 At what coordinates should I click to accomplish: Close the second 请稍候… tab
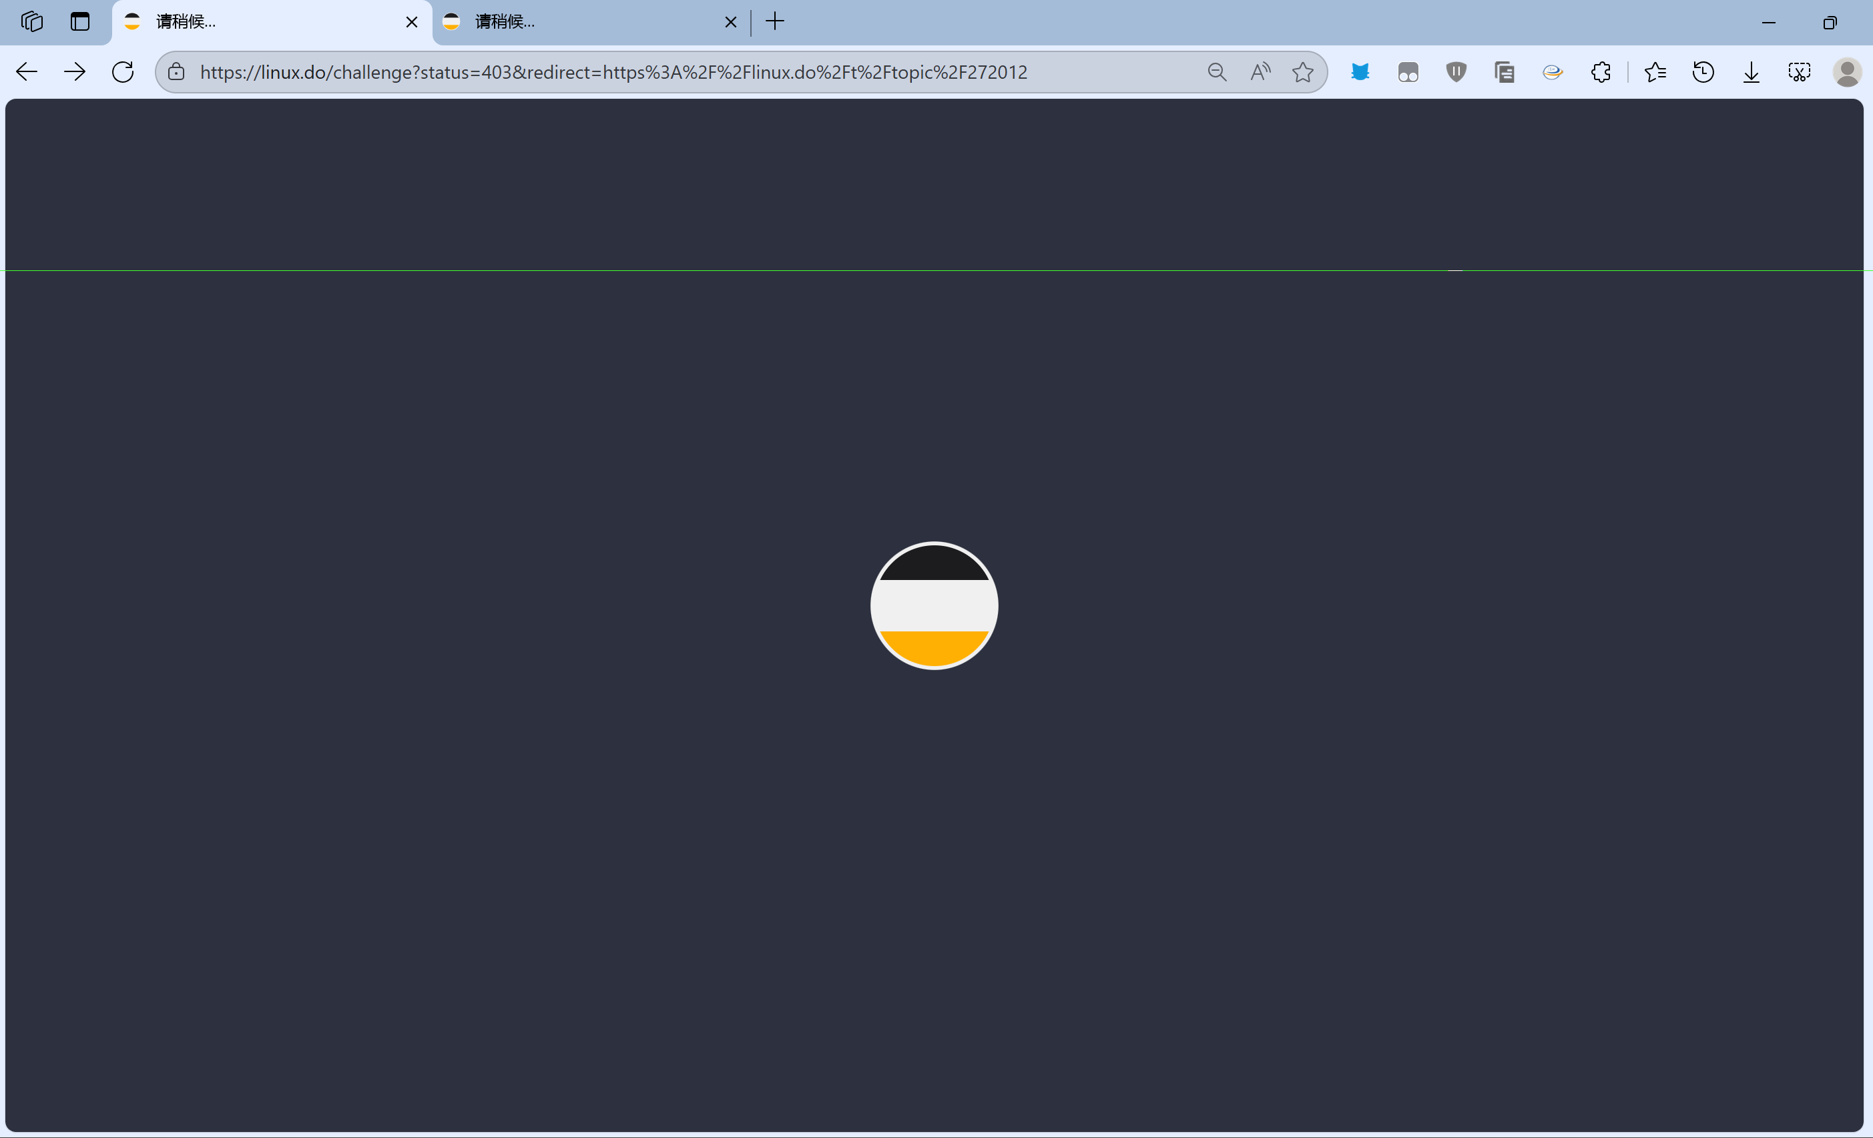pos(730,22)
